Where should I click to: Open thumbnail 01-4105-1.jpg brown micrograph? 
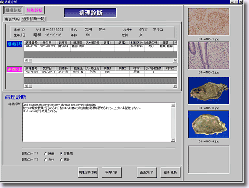209,22
